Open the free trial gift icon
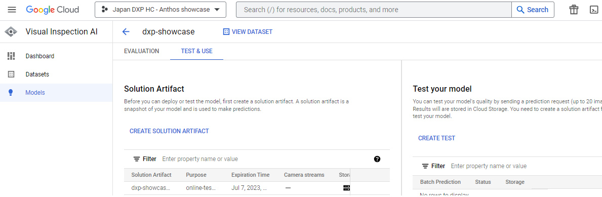602x197 pixels. tap(574, 10)
